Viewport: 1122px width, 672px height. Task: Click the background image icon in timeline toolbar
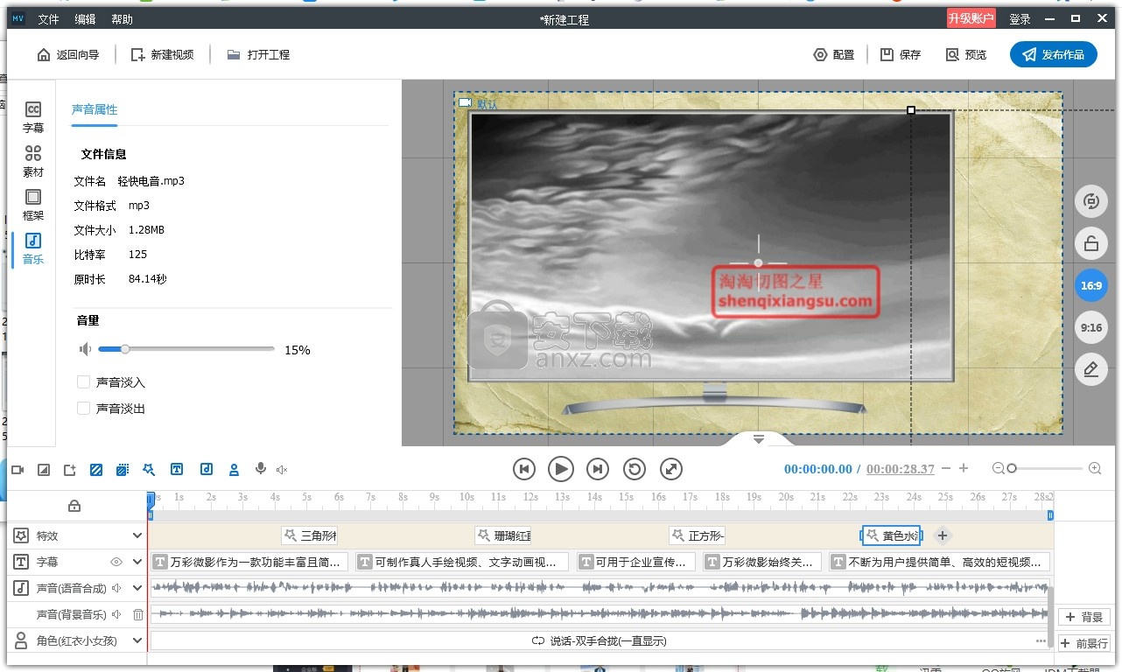(44, 470)
